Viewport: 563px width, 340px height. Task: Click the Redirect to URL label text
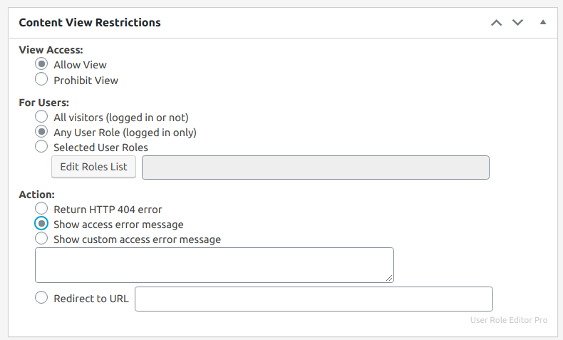91,299
